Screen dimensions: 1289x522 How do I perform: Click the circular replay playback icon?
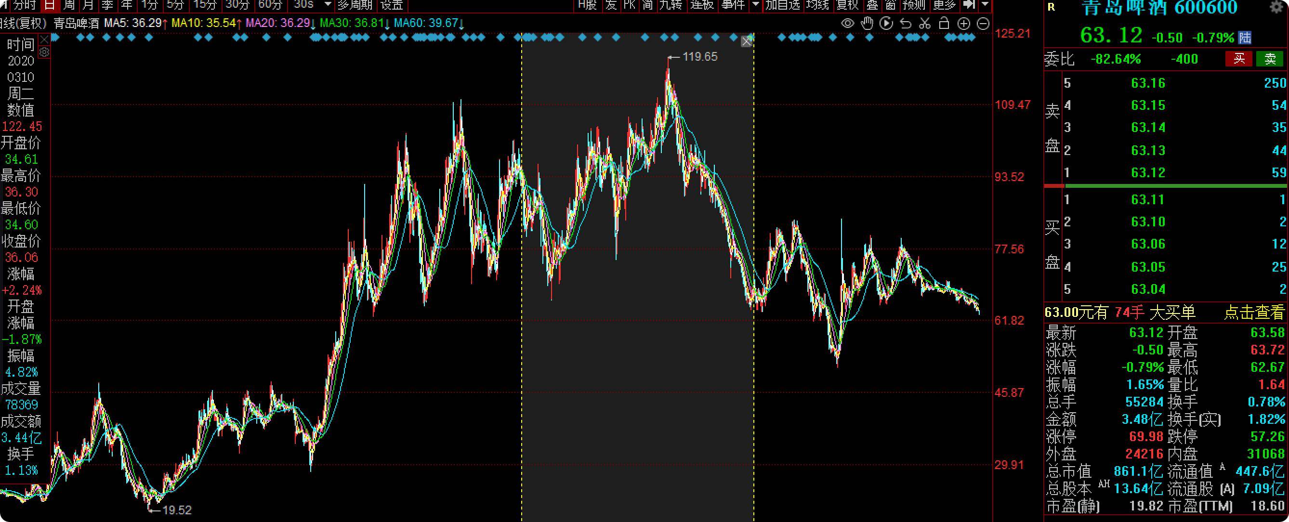coord(886,24)
